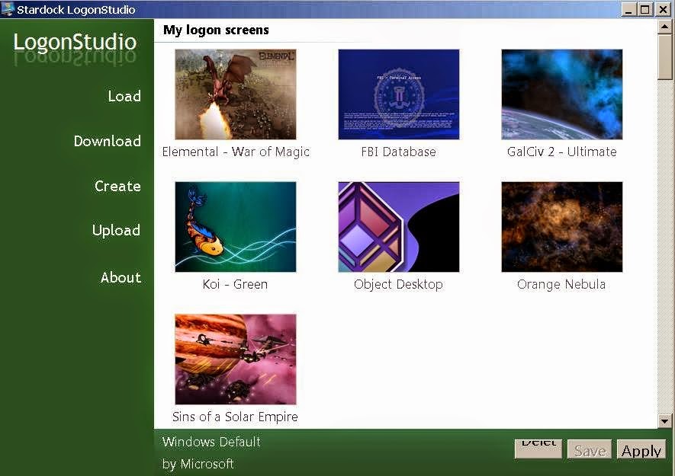Click the "Sins of a Solar Empire" caption

pos(235,417)
